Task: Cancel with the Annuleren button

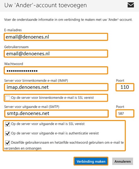Action: tap(123, 161)
